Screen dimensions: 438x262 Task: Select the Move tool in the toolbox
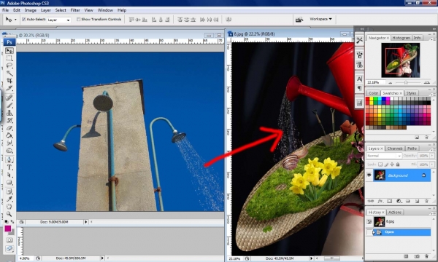[9, 51]
